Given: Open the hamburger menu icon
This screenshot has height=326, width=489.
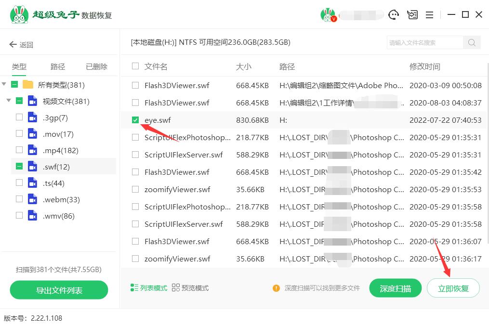Looking at the screenshot, I should (x=429, y=14).
